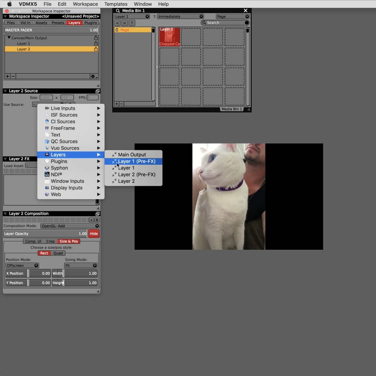This screenshot has height=376, width=376.
Task: Share the Canvas/Main Output group
Action: coord(96,38)
